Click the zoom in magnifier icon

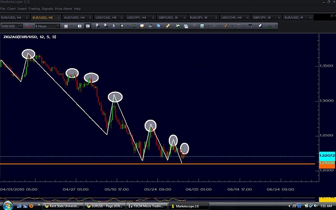97,26
